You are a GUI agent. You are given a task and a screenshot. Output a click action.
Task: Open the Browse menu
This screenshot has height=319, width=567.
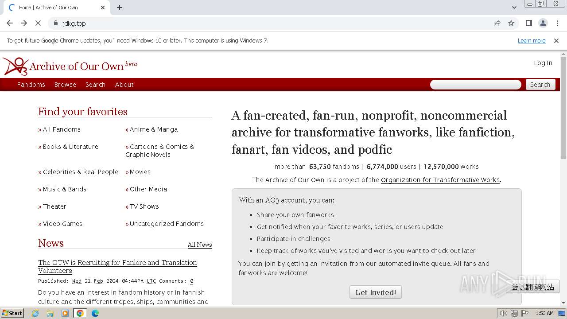pos(65,85)
